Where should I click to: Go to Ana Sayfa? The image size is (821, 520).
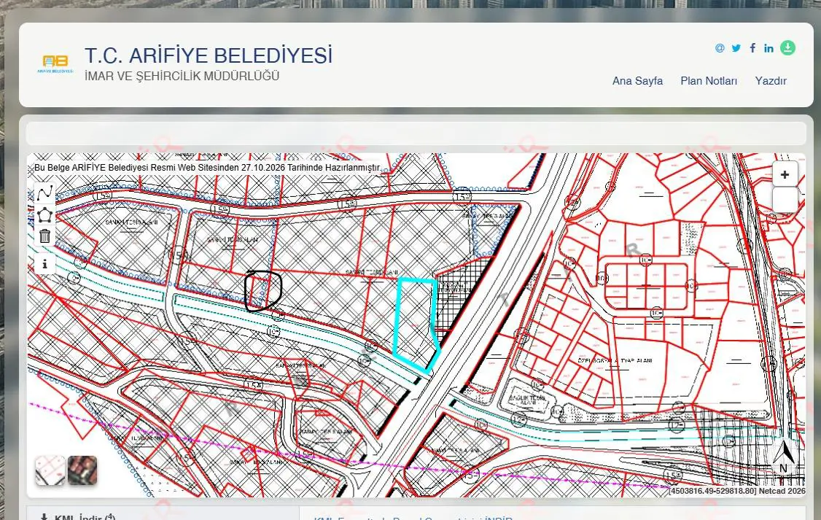point(637,81)
